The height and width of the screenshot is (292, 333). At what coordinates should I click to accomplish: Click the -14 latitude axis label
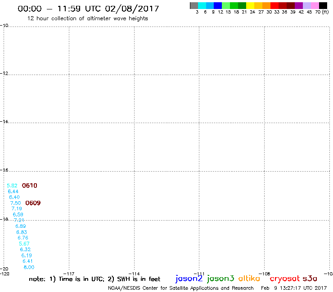click(4, 121)
